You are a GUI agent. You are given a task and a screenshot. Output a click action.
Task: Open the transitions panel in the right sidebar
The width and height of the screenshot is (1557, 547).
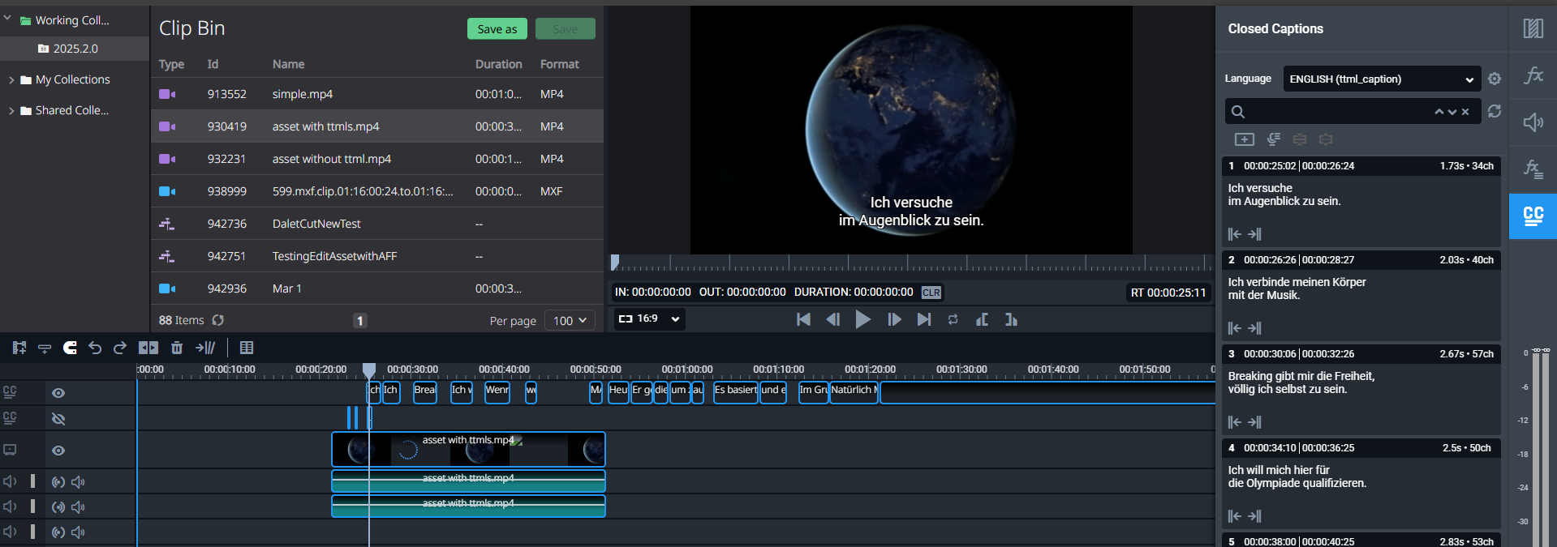(x=1533, y=28)
